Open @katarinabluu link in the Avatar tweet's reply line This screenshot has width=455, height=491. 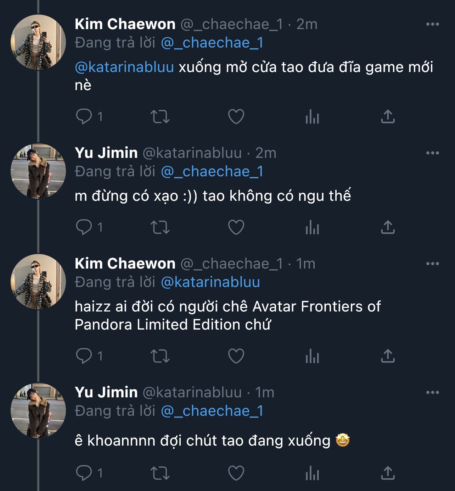[x=210, y=282]
